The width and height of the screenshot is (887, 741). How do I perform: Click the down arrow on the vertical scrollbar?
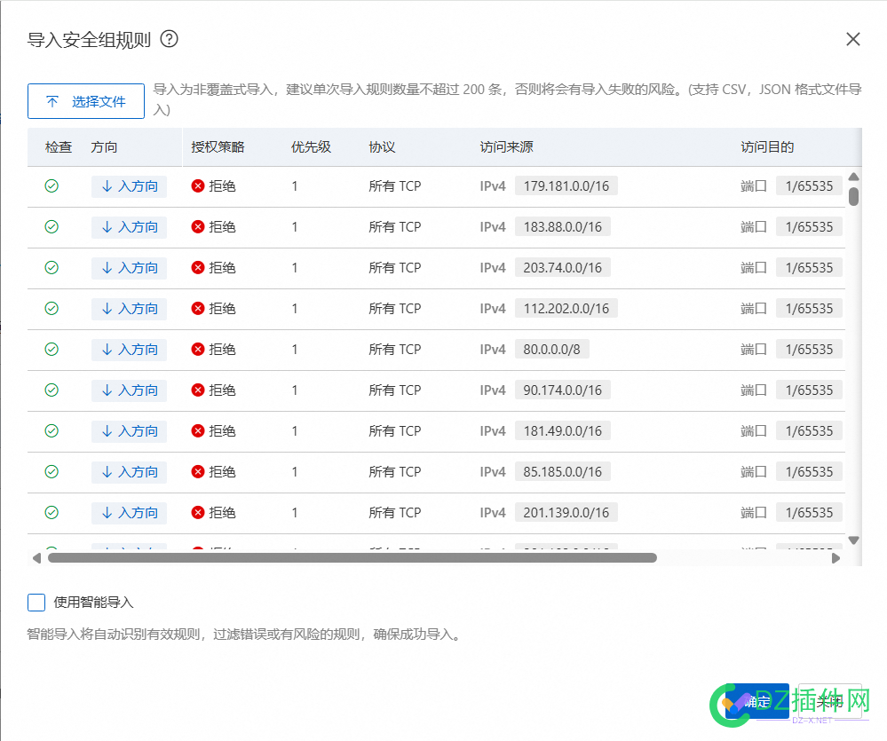click(853, 540)
